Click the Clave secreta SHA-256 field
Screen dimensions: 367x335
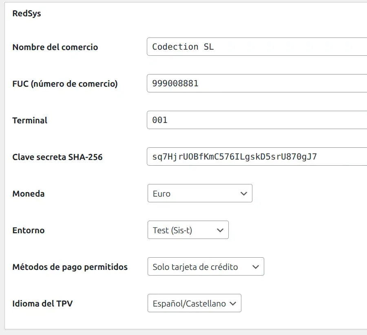click(x=257, y=157)
